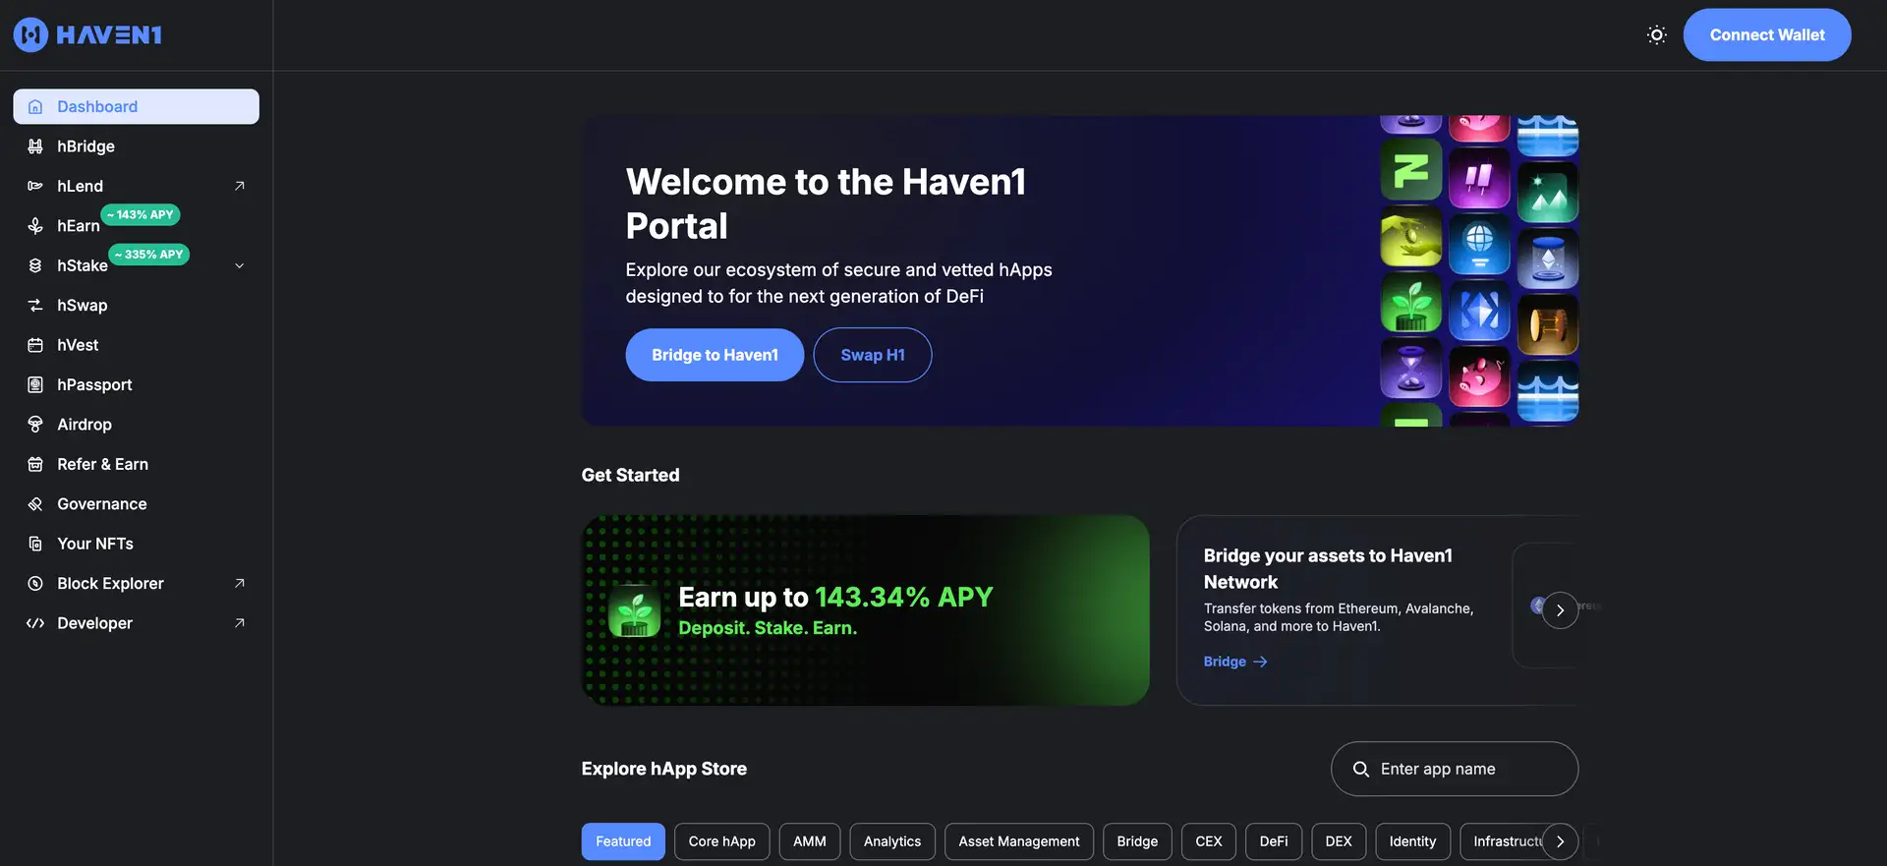
Task: Show more category tabs with arrow
Action: [x=1560, y=841]
